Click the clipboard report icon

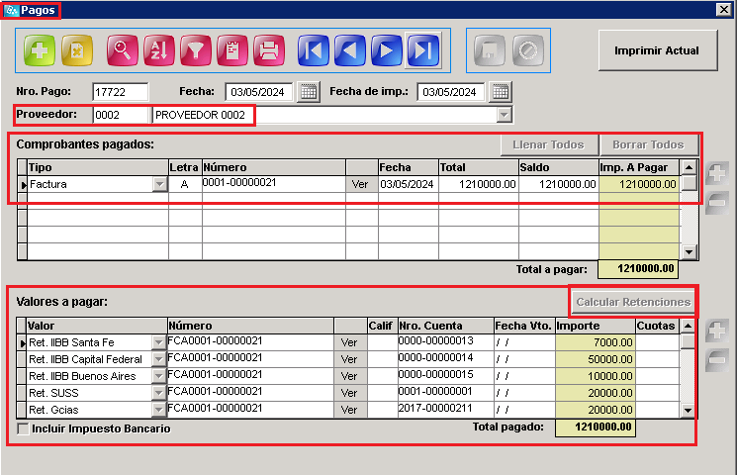click(232, 50)
